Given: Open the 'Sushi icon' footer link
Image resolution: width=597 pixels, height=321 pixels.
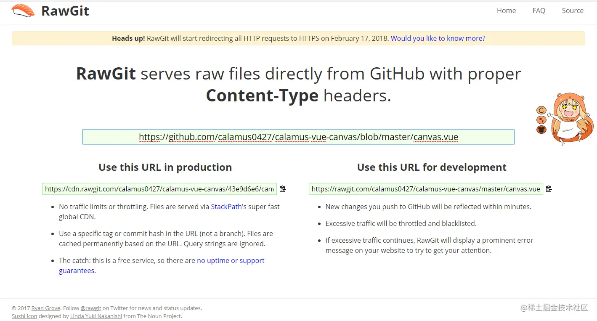Looking at the screenshot, I should pyautogui.click(x=24, y=316).
